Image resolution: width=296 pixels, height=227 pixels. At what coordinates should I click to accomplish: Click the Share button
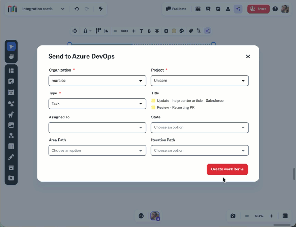(259, 9)
